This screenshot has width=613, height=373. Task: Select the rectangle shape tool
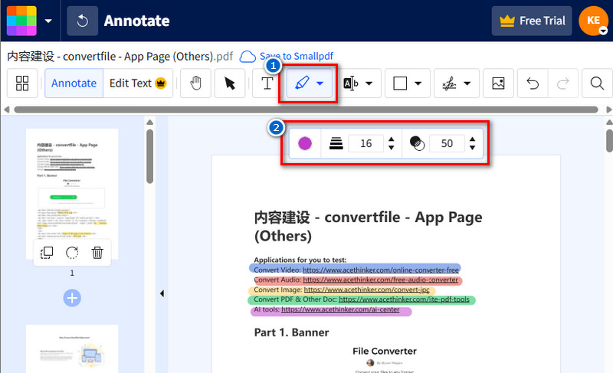click(x=400, y=83)
